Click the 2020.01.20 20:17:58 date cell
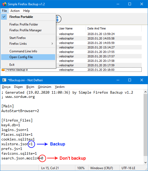 pyautogui.click(x=101, y=61)
